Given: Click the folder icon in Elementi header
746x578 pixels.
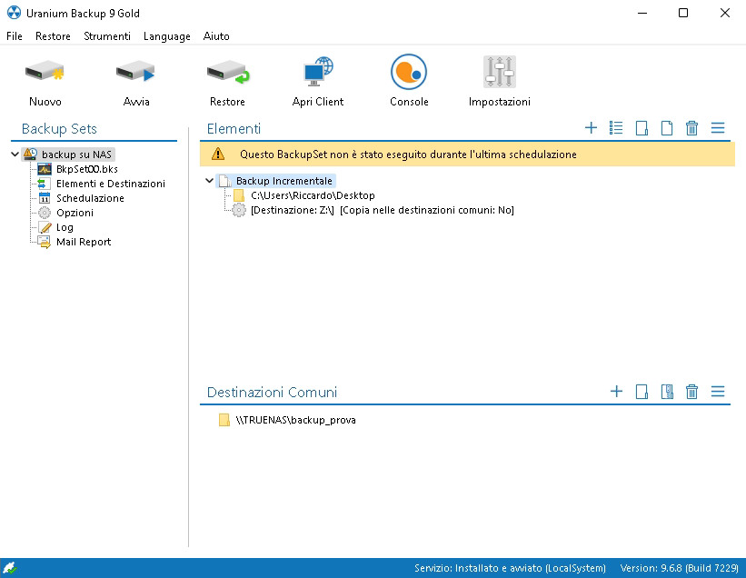Looking at the screenshot, I should click(x=642, y=128).
